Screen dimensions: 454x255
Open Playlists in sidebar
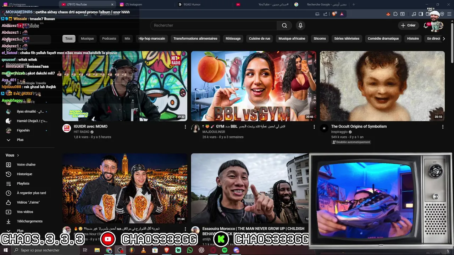point(23,183)
